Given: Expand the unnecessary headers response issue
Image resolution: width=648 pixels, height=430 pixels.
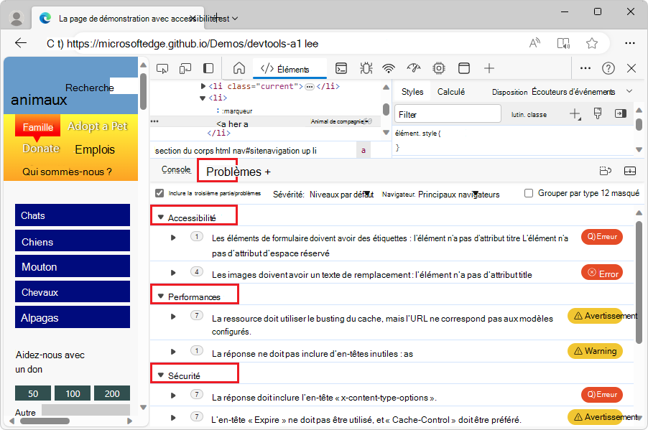Looking at the screenshot, I should 173,352.
